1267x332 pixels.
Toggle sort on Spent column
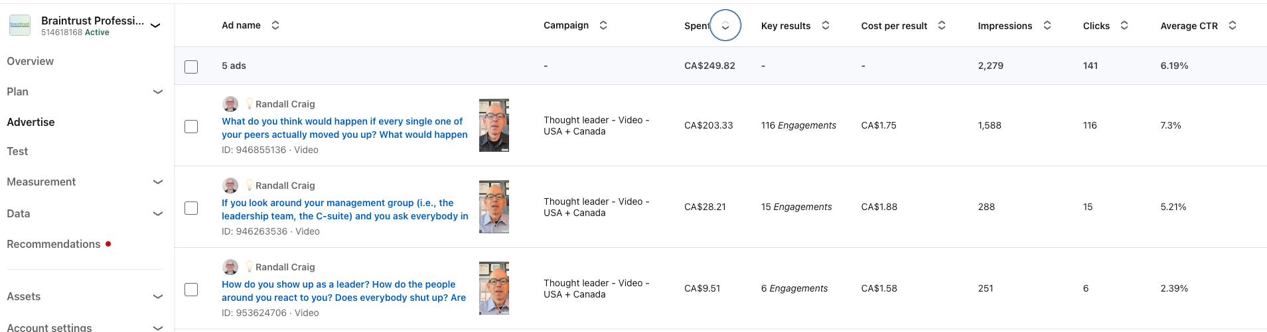coord(725,26)
